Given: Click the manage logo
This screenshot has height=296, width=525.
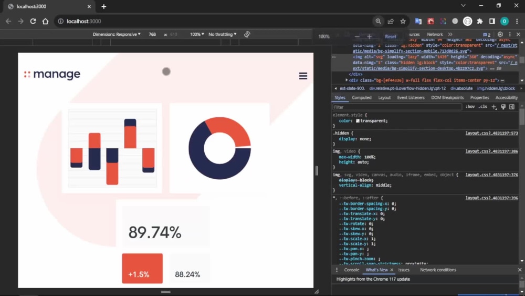Looking at the screenshot, I should click(52, 74).
